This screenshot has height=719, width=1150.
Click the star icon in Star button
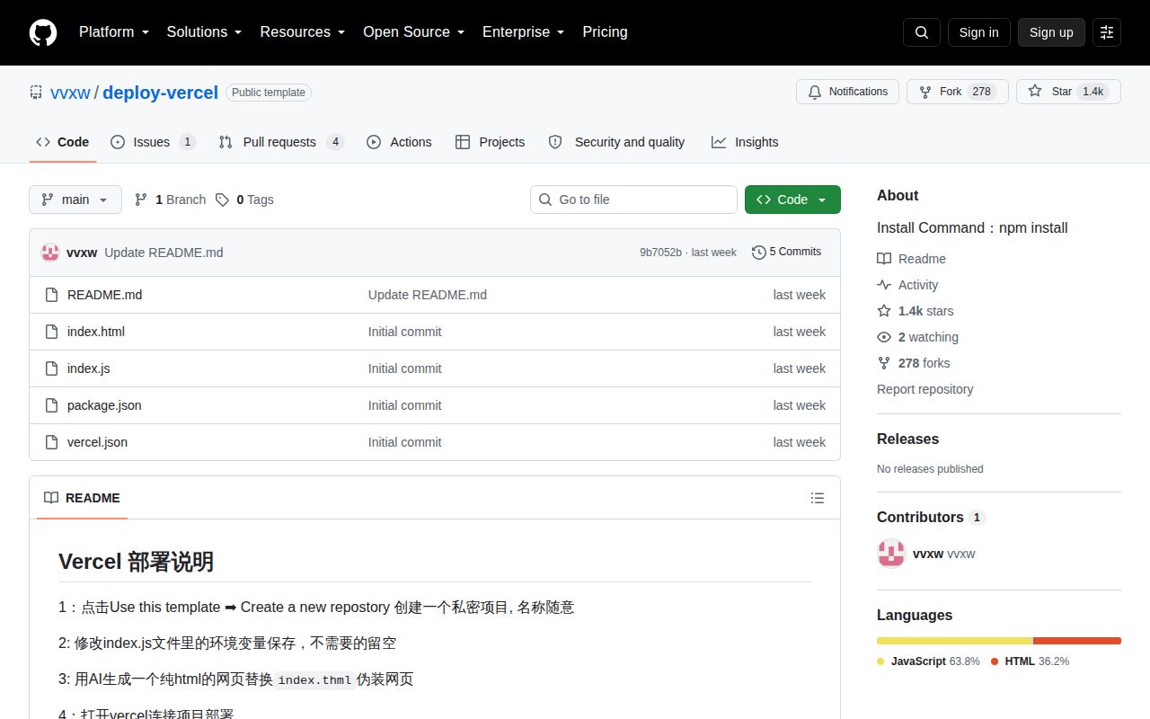[1035, 92]
